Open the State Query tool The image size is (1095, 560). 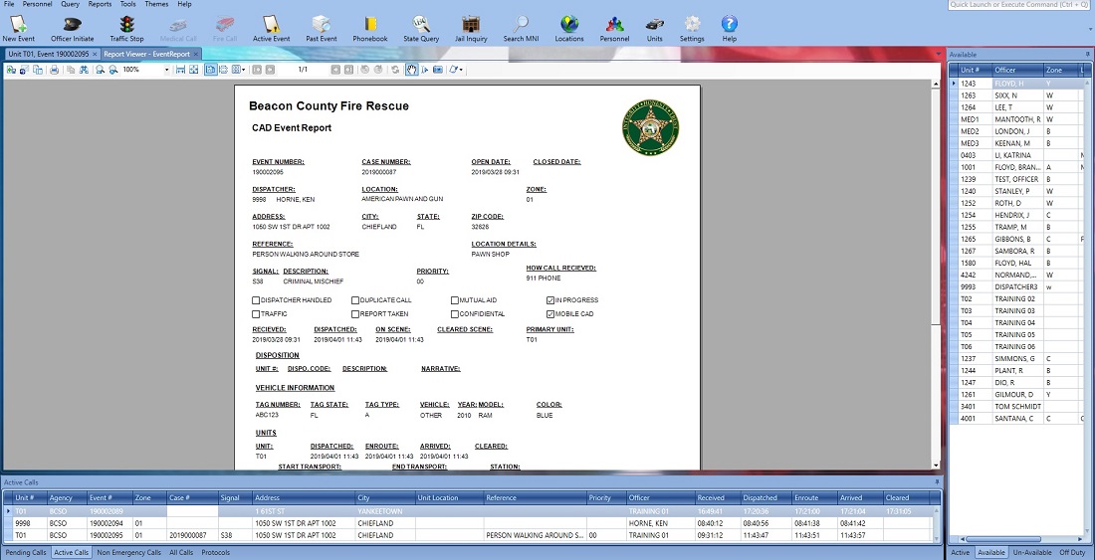click(421, 28)
